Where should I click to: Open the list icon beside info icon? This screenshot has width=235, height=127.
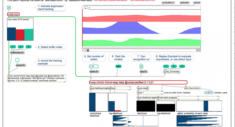(200, 50)
